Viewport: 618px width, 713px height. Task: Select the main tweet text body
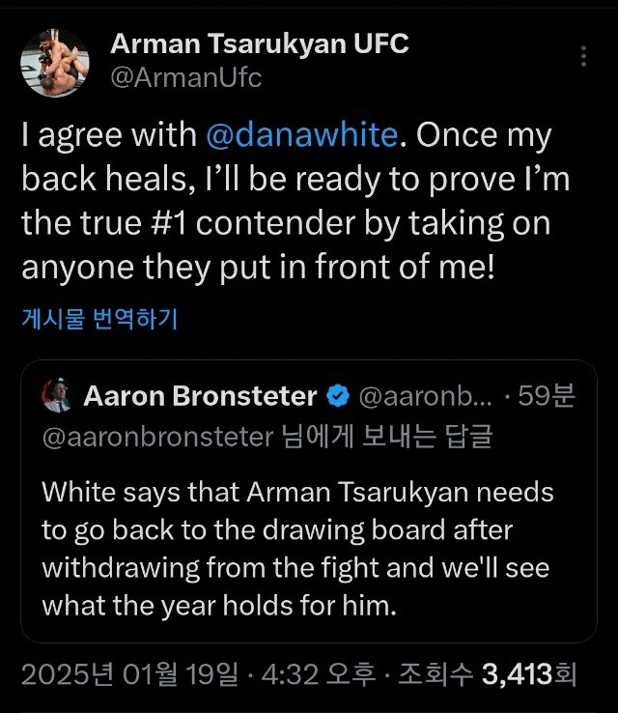[x=290, y=201]
